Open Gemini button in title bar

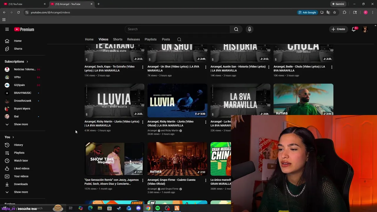tap(338, 4)
